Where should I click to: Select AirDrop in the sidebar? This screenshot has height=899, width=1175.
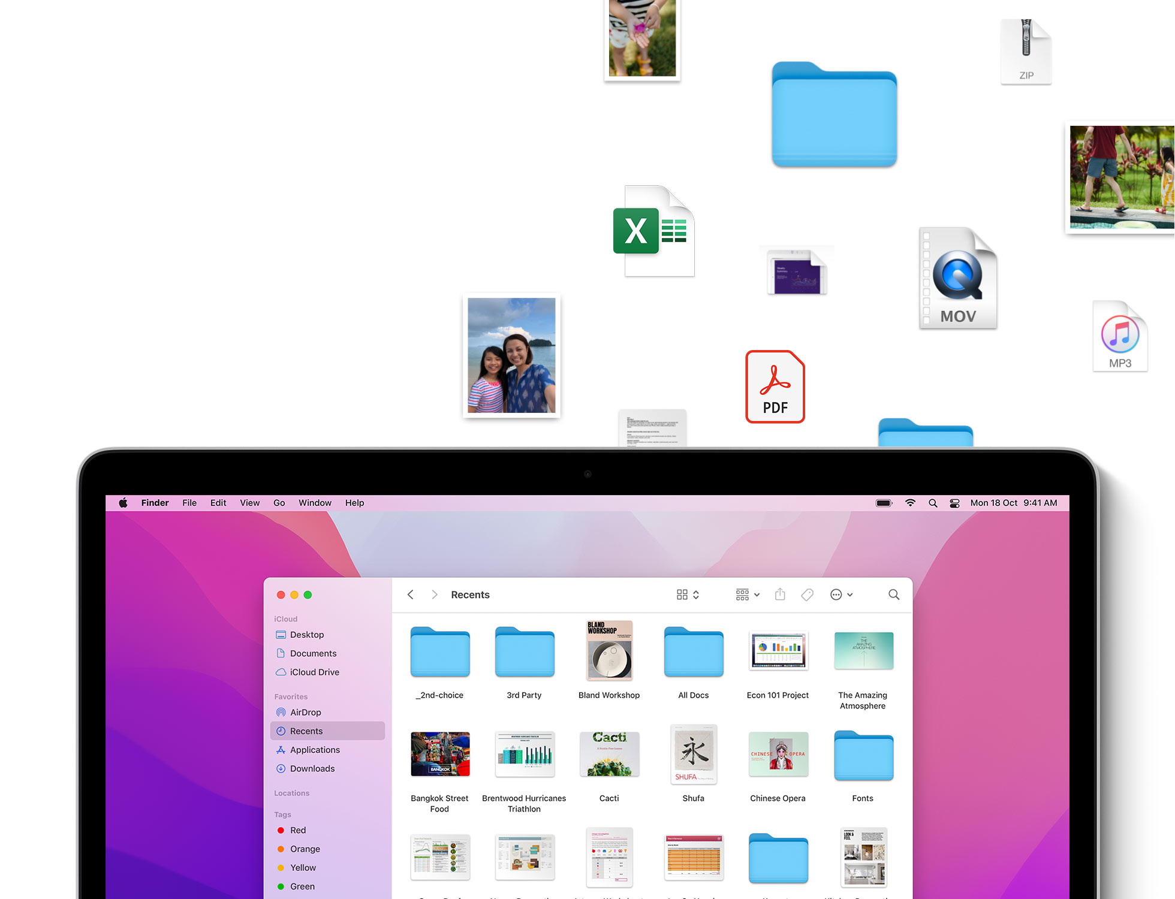click(305, 712)
